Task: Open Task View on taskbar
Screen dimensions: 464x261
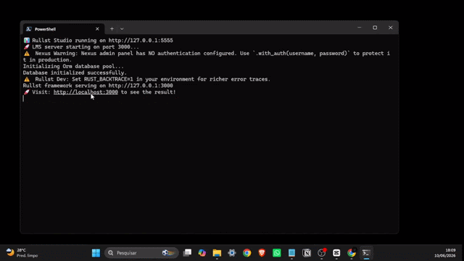Action: [187, 253]
